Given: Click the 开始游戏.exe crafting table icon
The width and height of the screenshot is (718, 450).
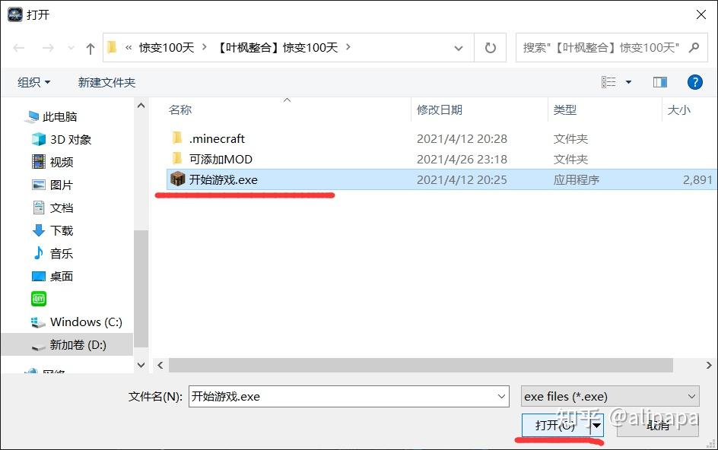Looking at the screenshot, I should point(177,179).
